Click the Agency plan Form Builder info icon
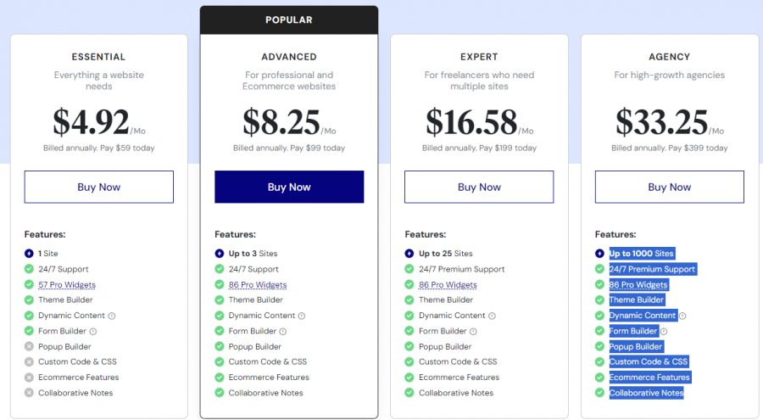Viewport: 763px width, 420px height. click(664, 331)
